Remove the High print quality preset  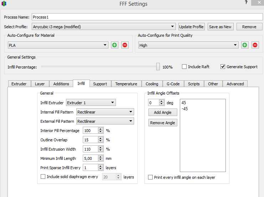(255, 45)
